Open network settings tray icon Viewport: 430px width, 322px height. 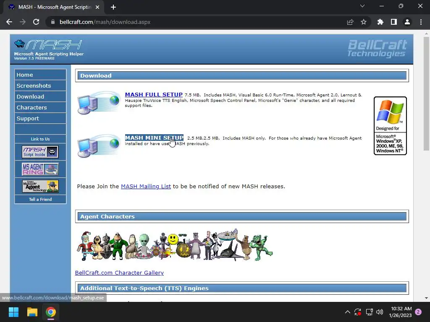click(369, 312)
